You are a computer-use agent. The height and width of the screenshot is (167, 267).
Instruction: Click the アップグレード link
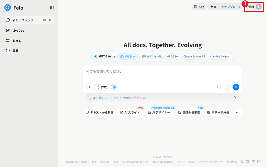tap(231, 7)
